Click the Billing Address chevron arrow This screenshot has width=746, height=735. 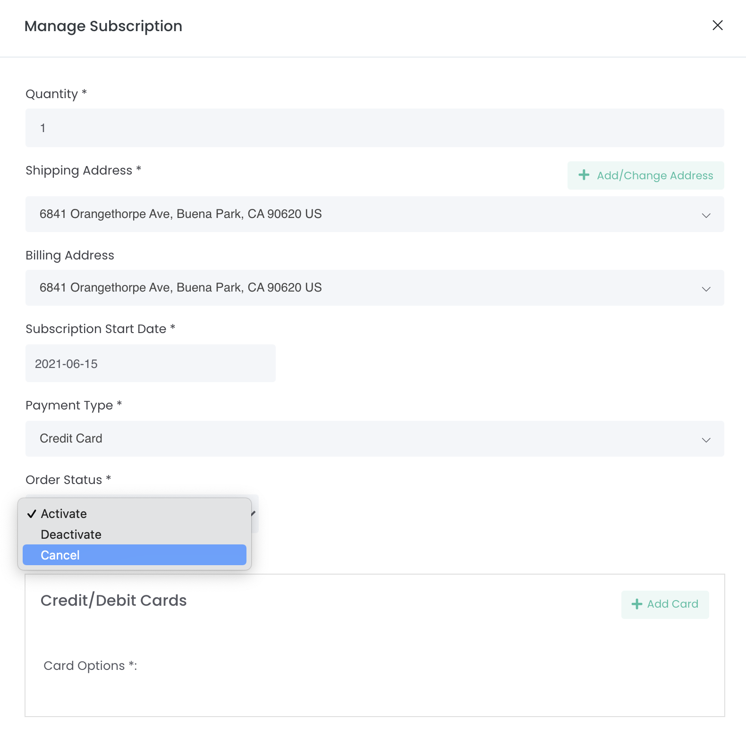pos(706,289)
